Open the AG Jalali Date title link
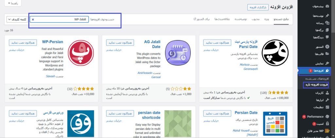The width and height of the screenshot is (335, 138). 152,44
